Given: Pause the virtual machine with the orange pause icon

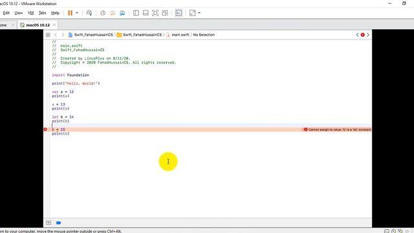Looking at the screenshot, I should pos(70,13).
